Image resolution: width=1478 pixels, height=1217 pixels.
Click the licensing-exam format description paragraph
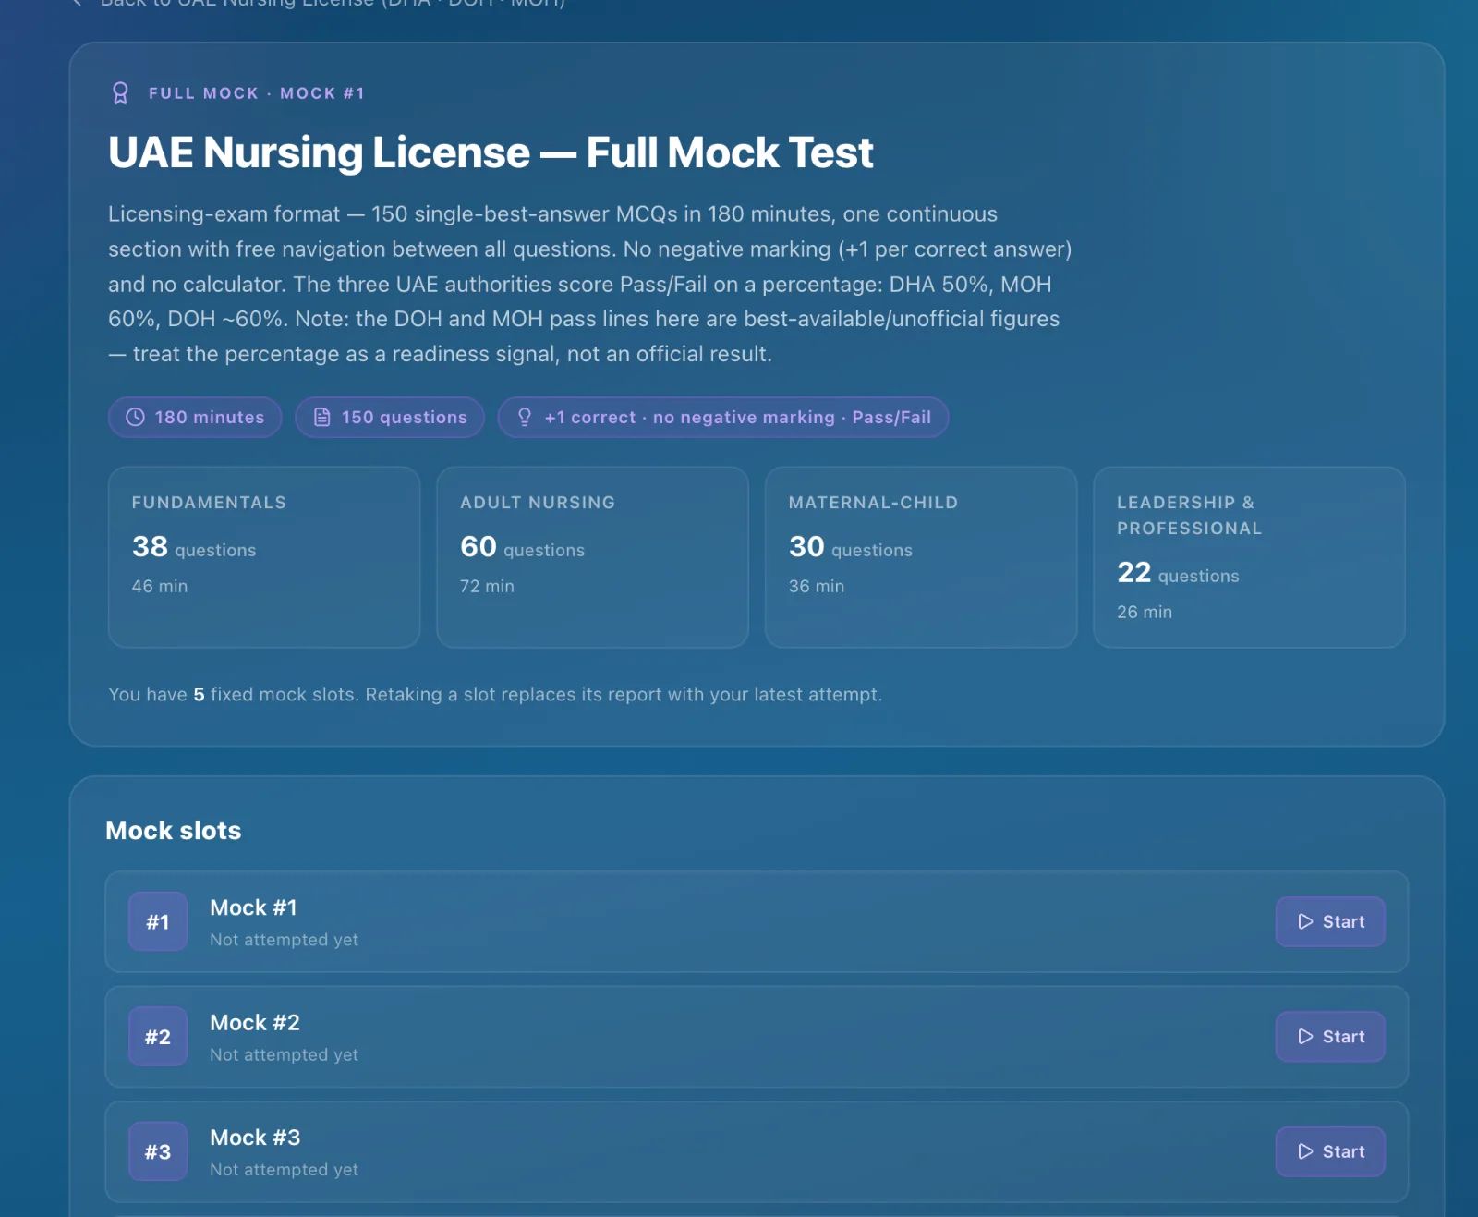coord(590,284)
